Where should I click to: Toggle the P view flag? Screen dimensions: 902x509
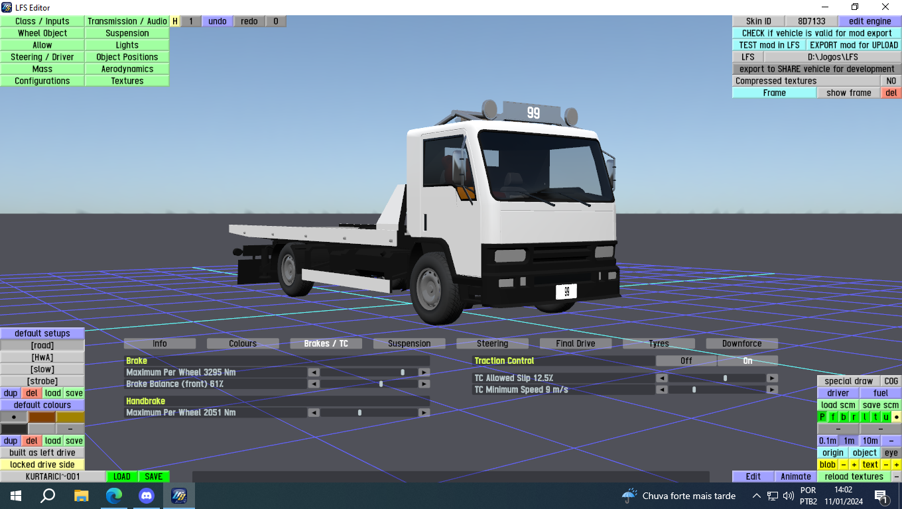click(x=822, y=418)
